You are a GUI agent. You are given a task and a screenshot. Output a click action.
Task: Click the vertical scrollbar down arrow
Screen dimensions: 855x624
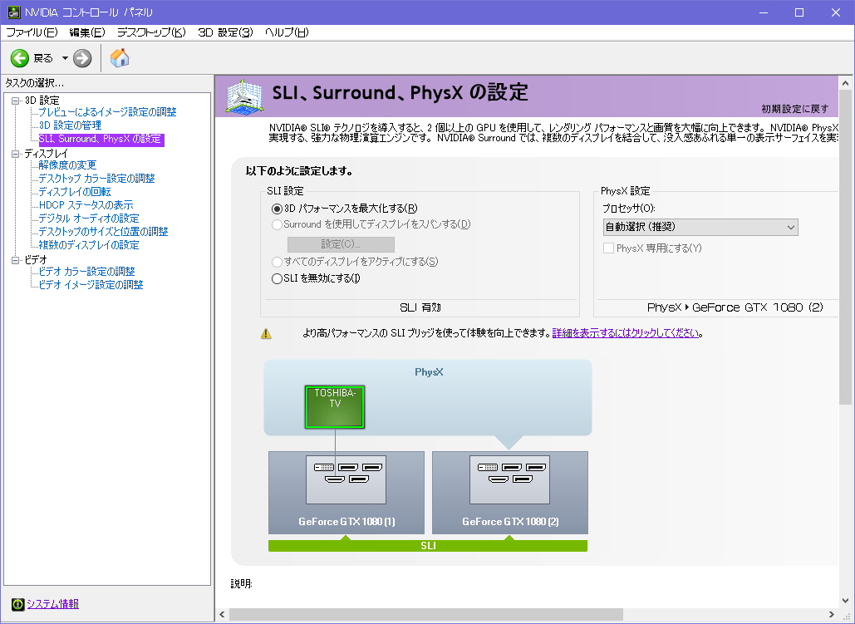tap(845, 601)
